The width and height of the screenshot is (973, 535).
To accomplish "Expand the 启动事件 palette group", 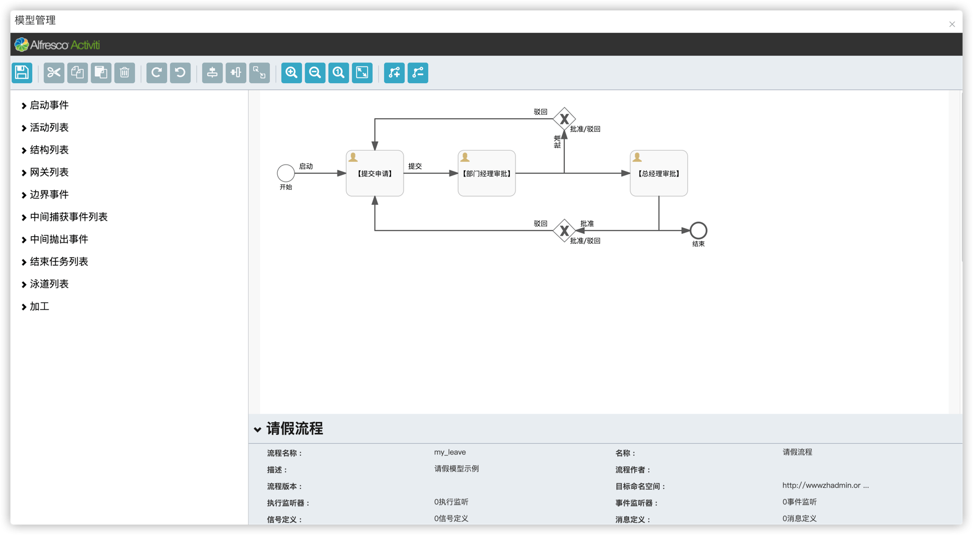I will point(45,106).
